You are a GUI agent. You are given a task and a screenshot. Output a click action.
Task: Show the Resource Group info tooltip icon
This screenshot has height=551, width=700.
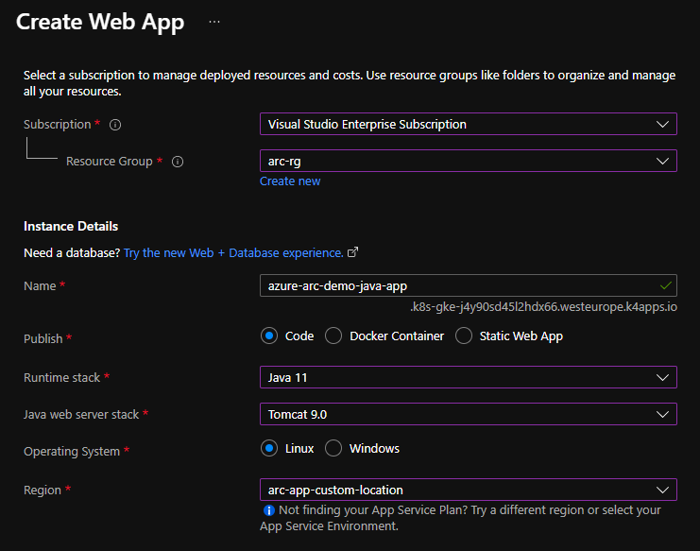tap(178, 162)
